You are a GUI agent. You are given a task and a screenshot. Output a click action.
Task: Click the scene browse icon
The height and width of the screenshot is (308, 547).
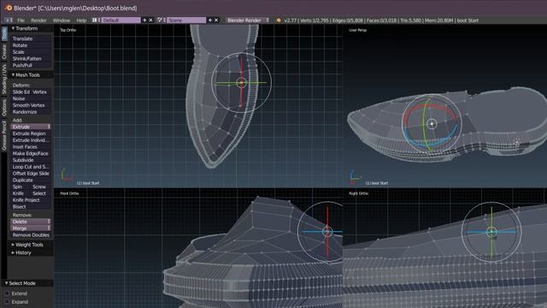(162, 21)
